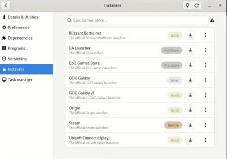Select Installers in the sidebar
This screenshot has height=159, width=227.
(26, 69)
